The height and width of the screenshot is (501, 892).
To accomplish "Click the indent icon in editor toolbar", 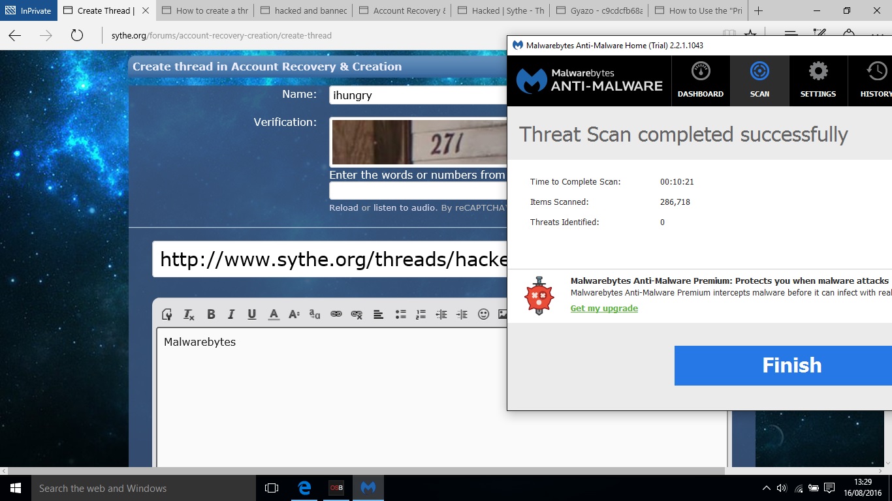I will pyautogui.click(x=462, y=314).
